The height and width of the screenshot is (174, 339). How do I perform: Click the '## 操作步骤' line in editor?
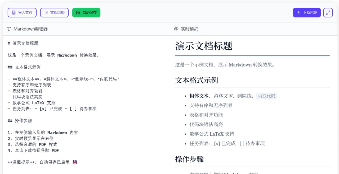click(20, 121)
